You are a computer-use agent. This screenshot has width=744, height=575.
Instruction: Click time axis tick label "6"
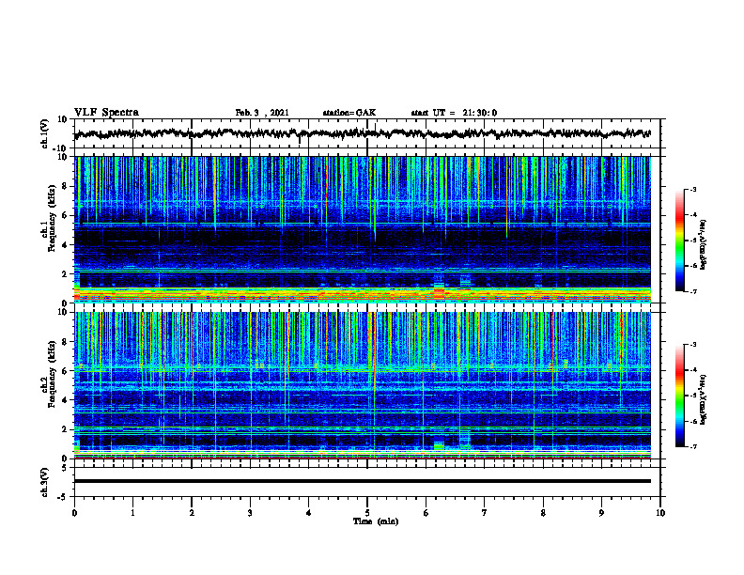click(x=426, y=513)
